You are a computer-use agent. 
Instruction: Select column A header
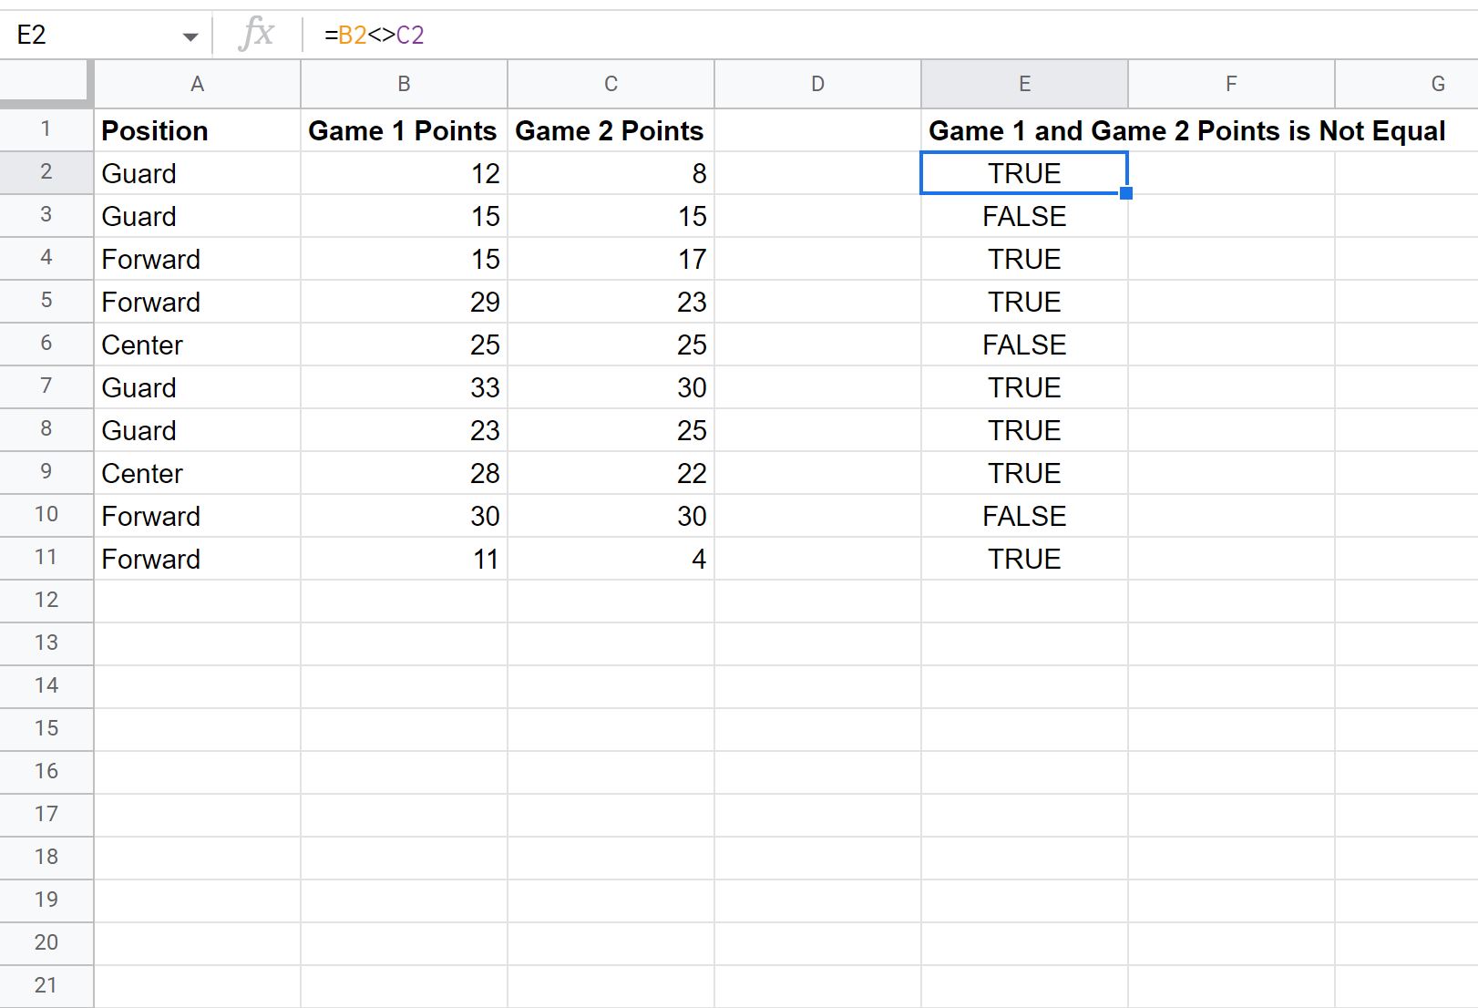(x=197, y=84)
